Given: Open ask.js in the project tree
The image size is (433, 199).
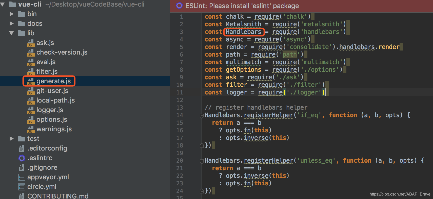Looking at the screenshot, I should (x=45, y=43).
